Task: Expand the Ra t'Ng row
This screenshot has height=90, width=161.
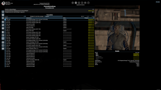Action: [x=5, y=60]
